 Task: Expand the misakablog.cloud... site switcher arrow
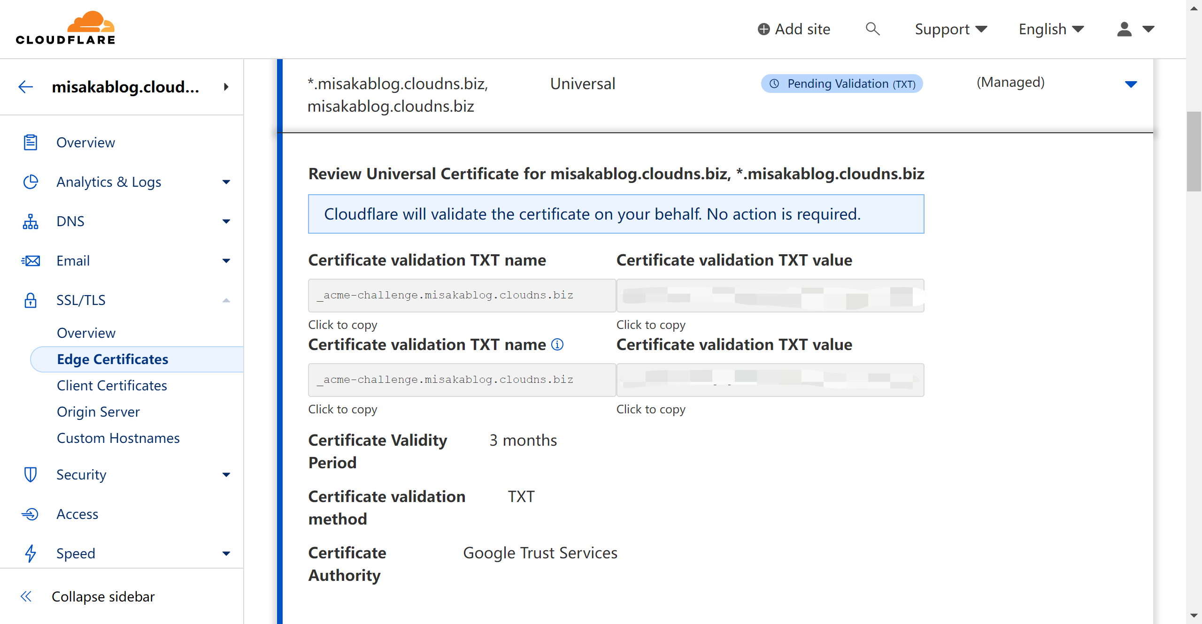pyautogui.click(x=226, y=87)
